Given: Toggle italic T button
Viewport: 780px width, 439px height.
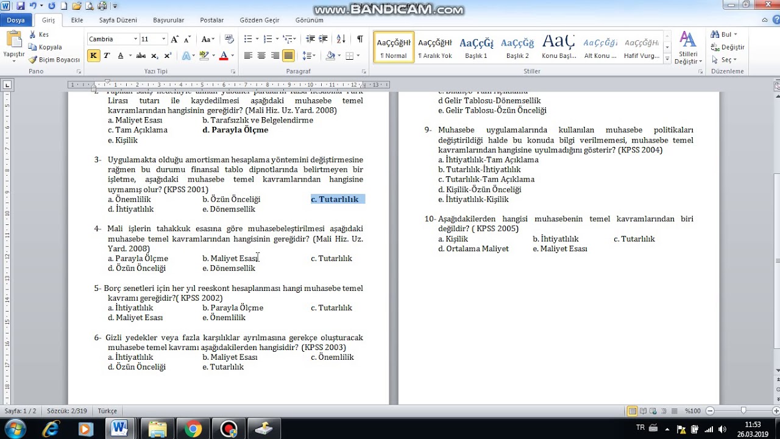Looking at the screenshot, I should 107,55.
